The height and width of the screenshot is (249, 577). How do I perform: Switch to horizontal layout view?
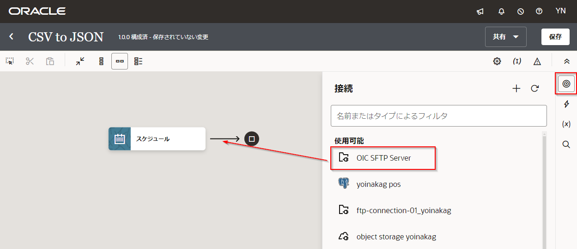point(120,61)
